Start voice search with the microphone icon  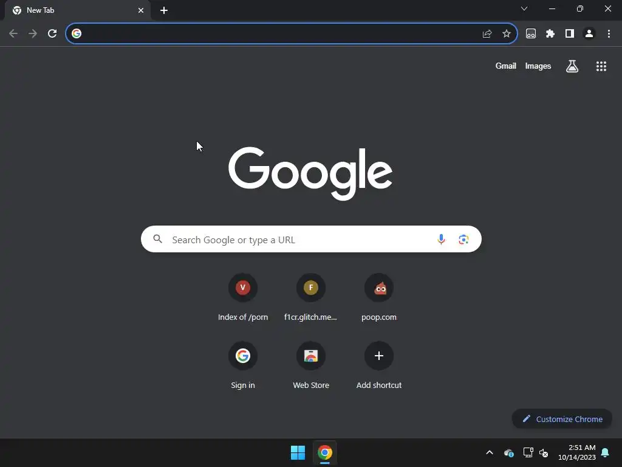(441, 239)
